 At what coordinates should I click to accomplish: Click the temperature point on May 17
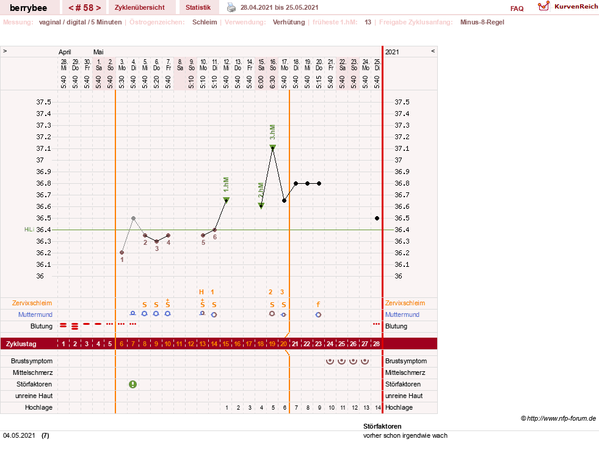coord(284,200)
